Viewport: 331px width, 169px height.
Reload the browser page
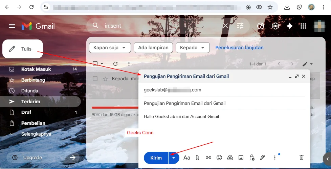point(31,7)
